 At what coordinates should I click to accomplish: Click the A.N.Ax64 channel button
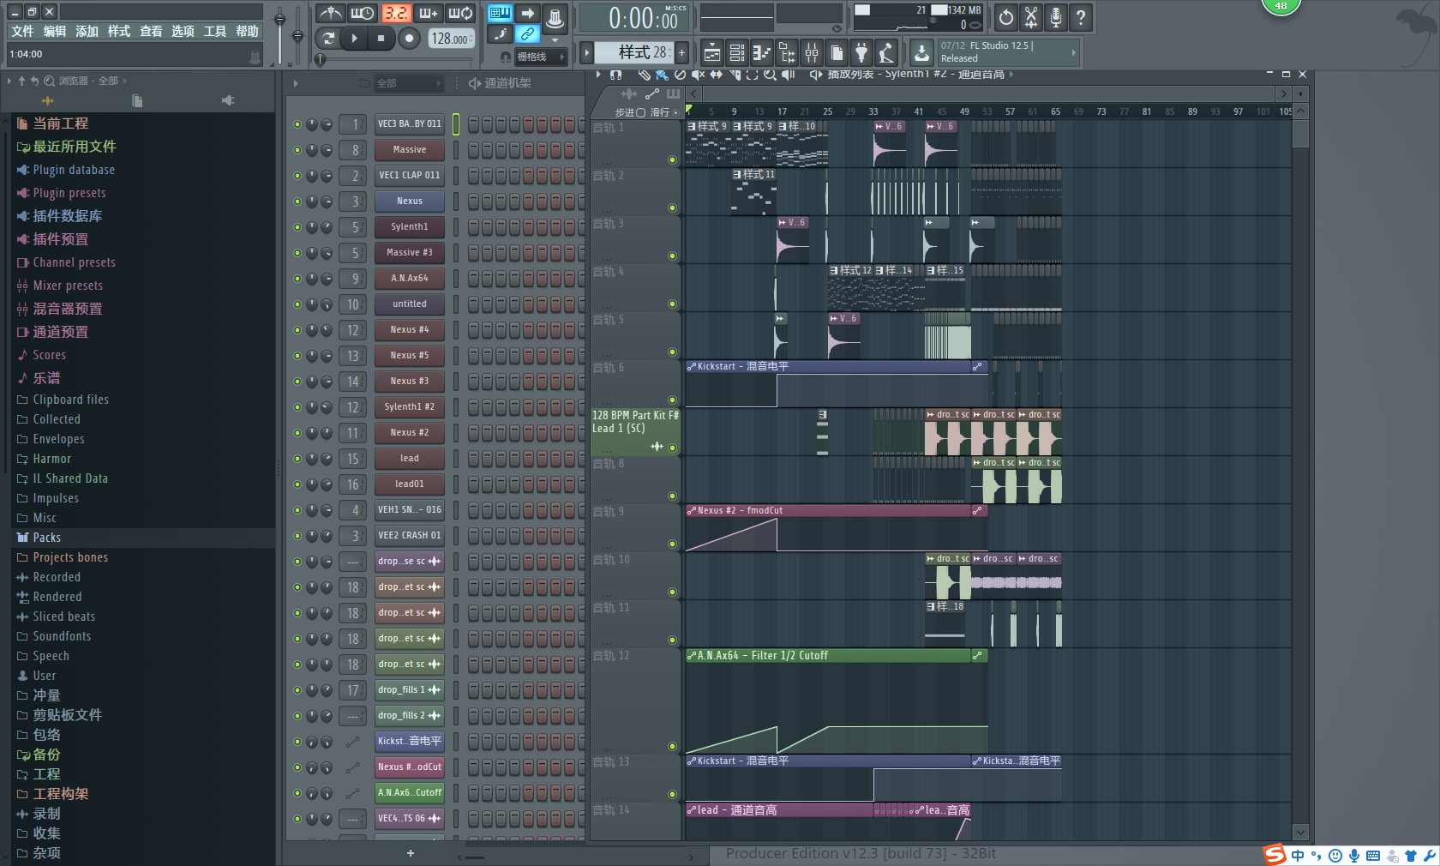pos(410,279)
